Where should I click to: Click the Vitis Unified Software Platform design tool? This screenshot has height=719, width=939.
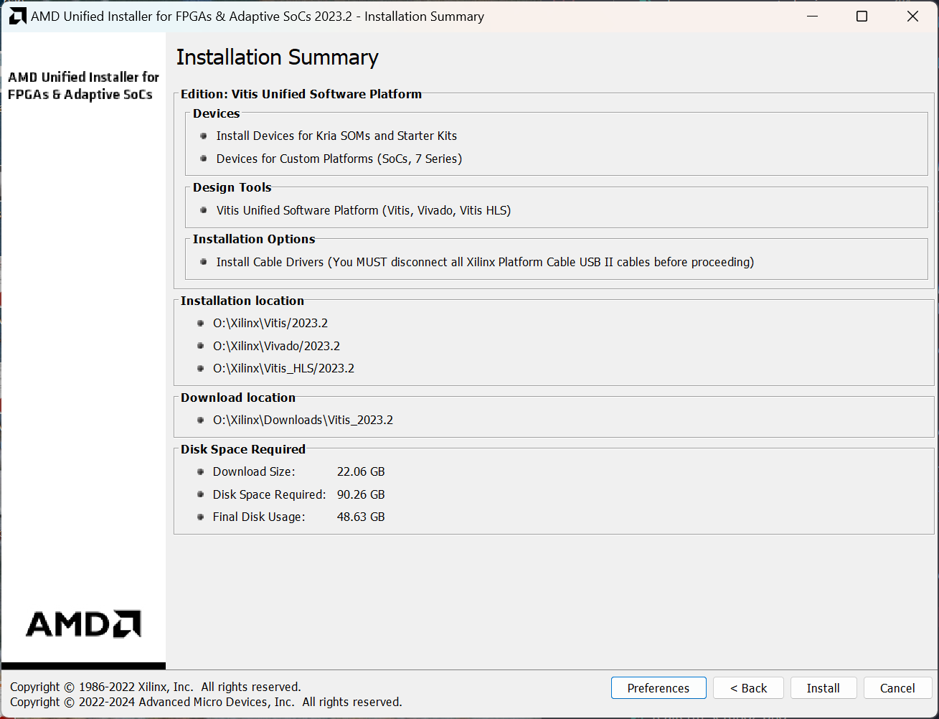pos(363,210)
